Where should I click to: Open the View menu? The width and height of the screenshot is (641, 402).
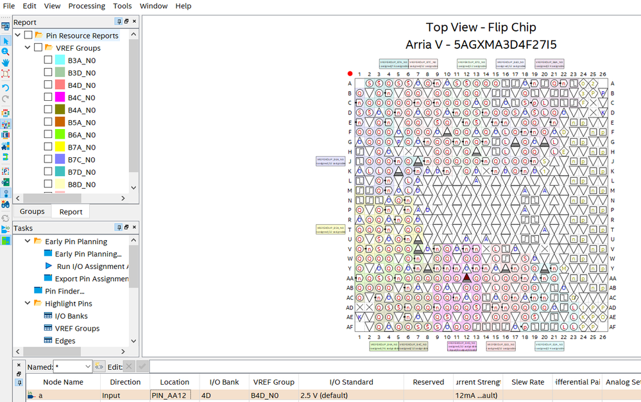click(53, 6)
